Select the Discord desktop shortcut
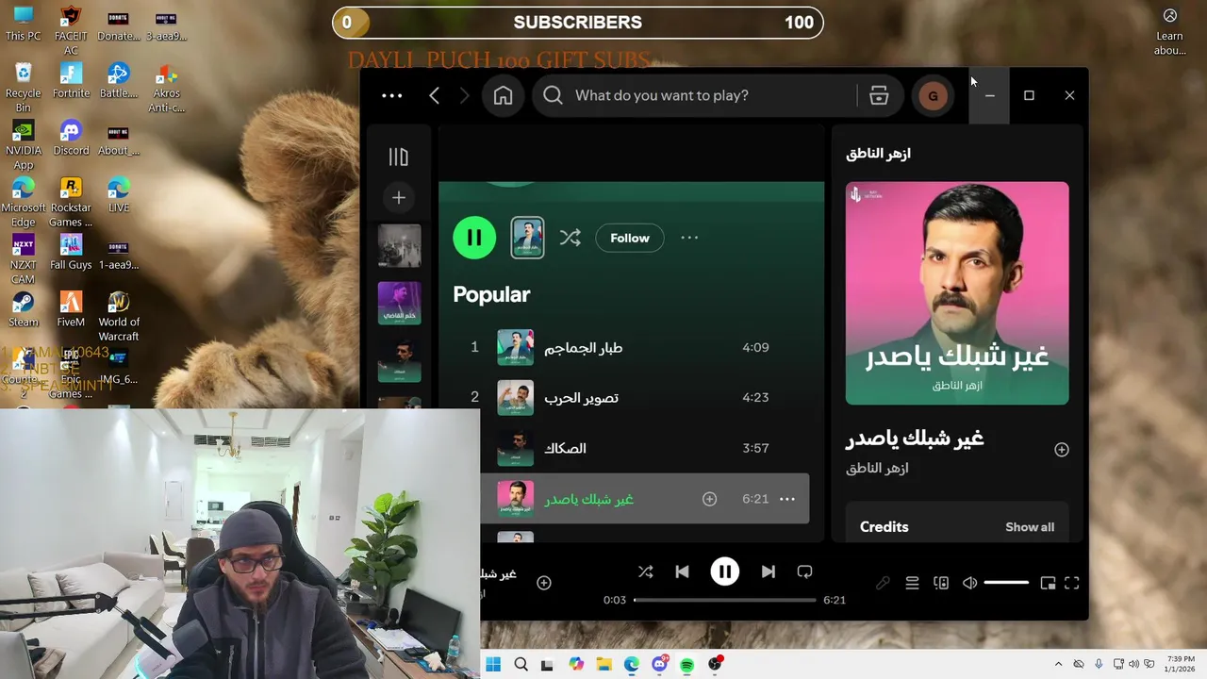This screenshot has height=679, width=1207. point(71,137)
